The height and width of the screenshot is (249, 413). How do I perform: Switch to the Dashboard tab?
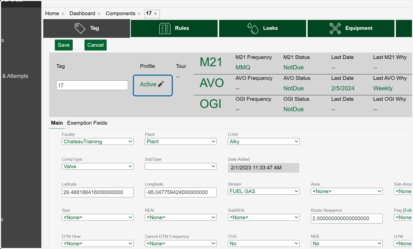tap(82, 13)
